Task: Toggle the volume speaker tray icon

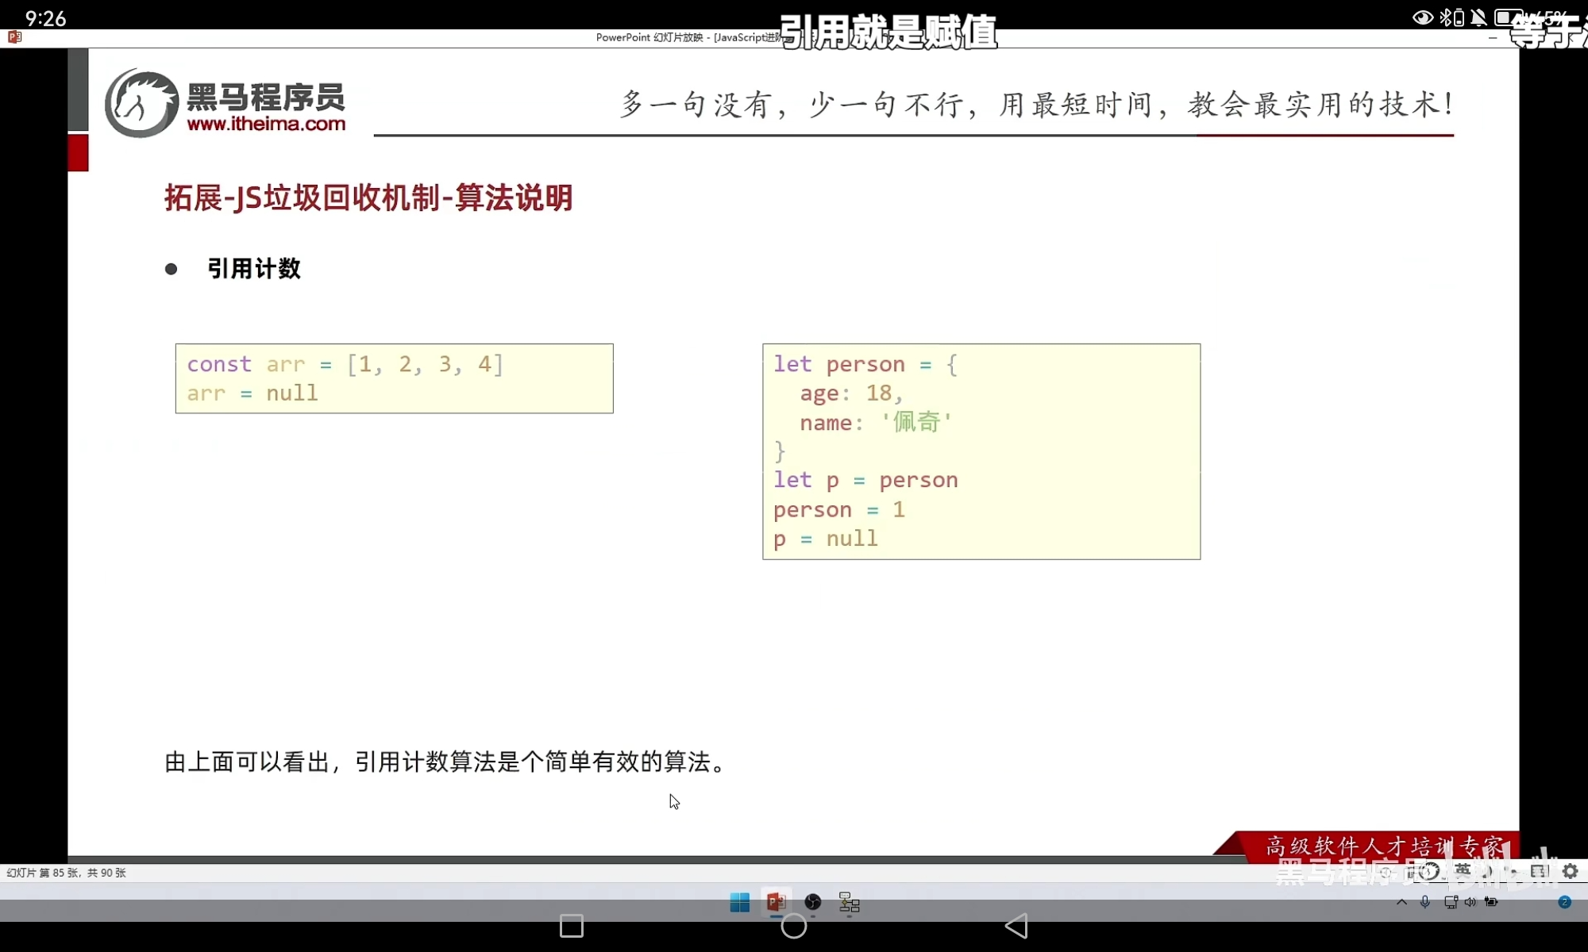Action: point(1470,902)
